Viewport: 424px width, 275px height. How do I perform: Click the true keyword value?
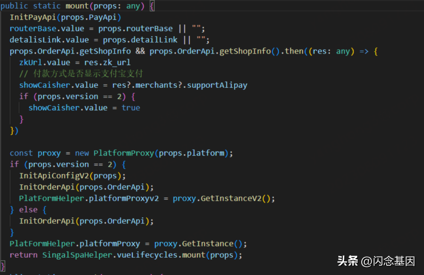tap(131, 108)
